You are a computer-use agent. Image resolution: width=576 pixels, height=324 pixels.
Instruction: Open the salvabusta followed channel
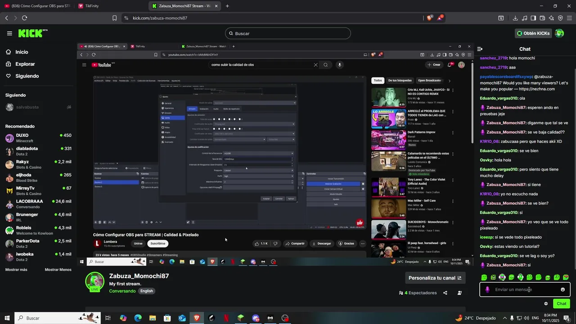[38, 107]
